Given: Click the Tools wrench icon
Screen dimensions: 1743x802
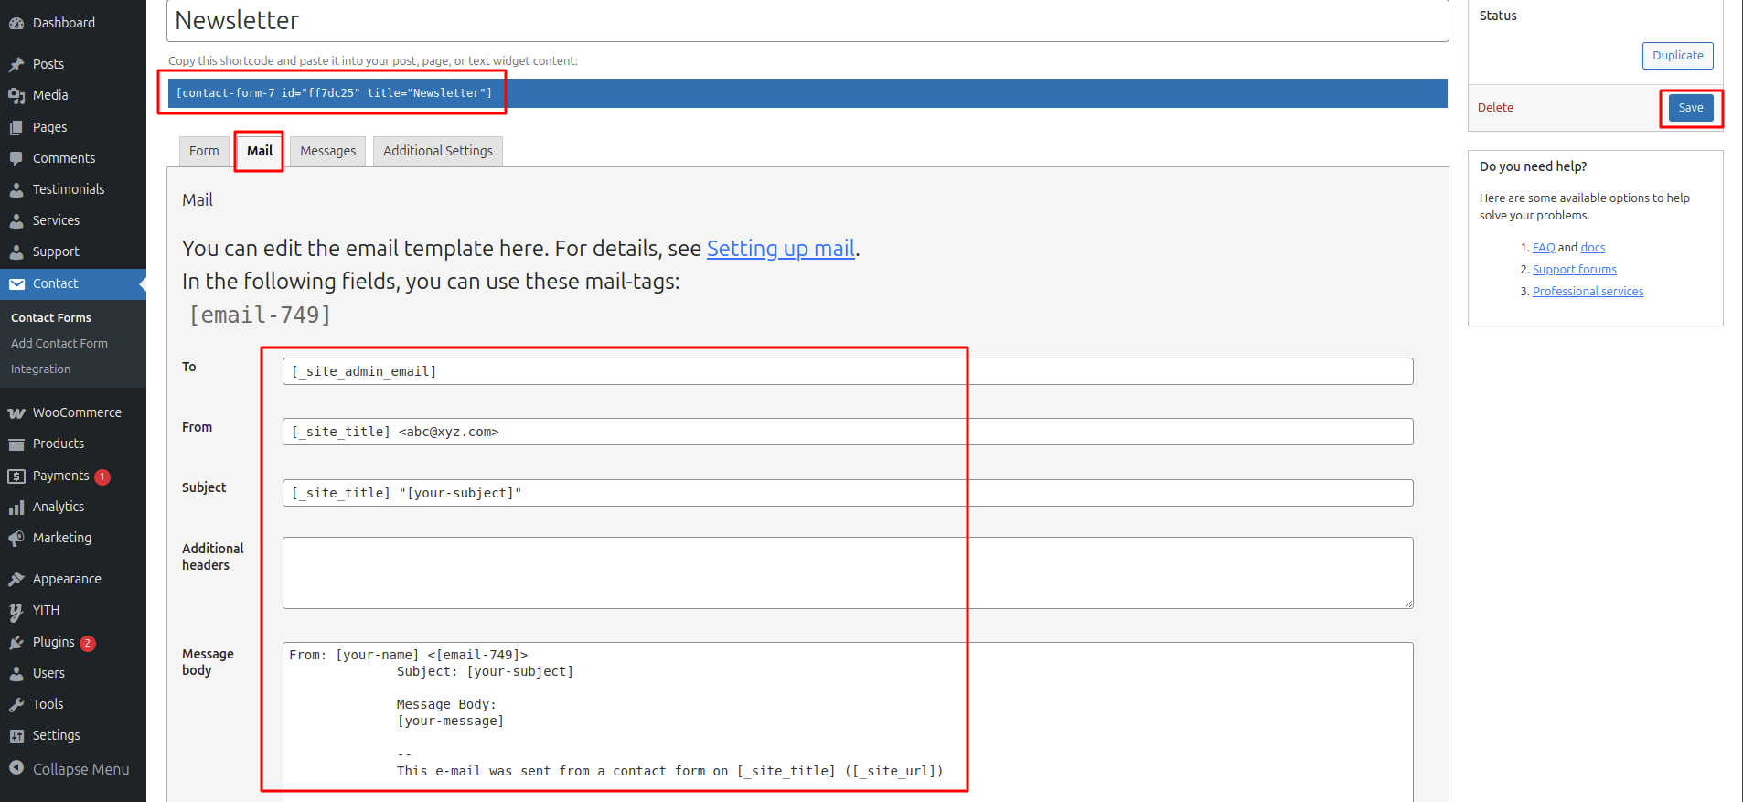Looking at the screenshot, I should [16, 704].
